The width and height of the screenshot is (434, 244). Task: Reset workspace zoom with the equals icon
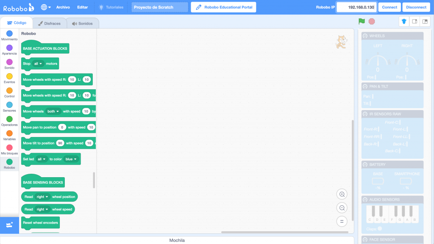tap(342, 221)
